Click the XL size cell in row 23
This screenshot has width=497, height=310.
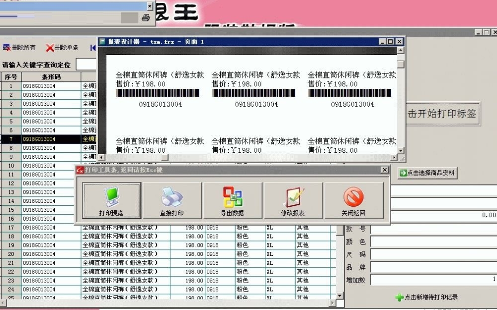tap(280, 281)
